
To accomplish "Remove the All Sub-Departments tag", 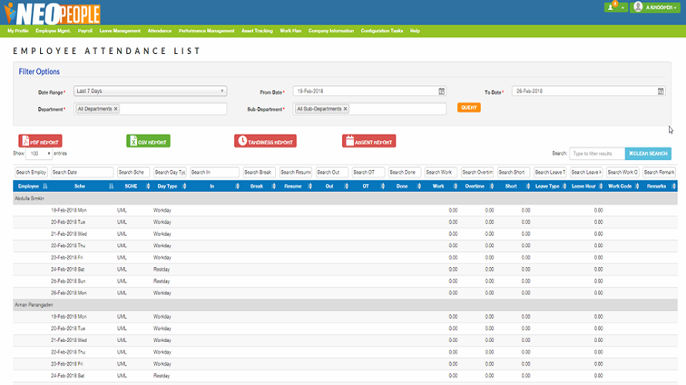I will pyautogui.click(x=345, y=109).
